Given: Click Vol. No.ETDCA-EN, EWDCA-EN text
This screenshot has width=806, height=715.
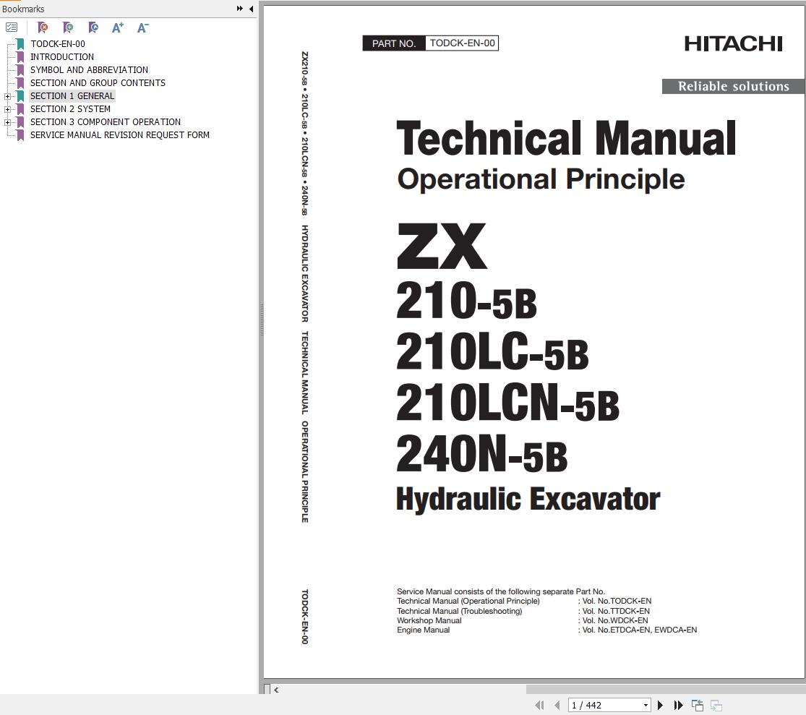Looking at the screenshot, I should coord(639,630).
